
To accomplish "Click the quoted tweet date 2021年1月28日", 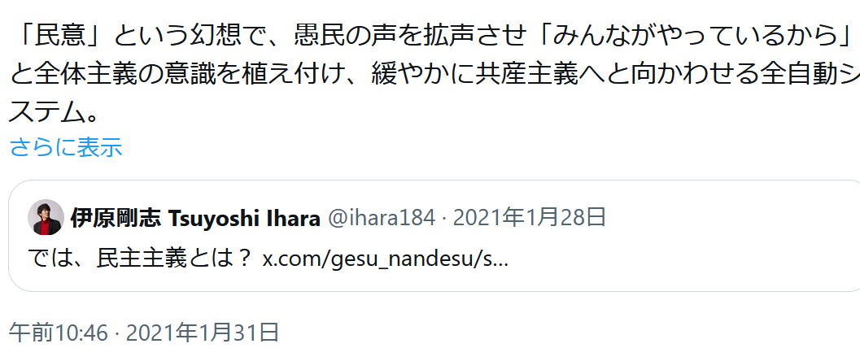I will [530, 218].
